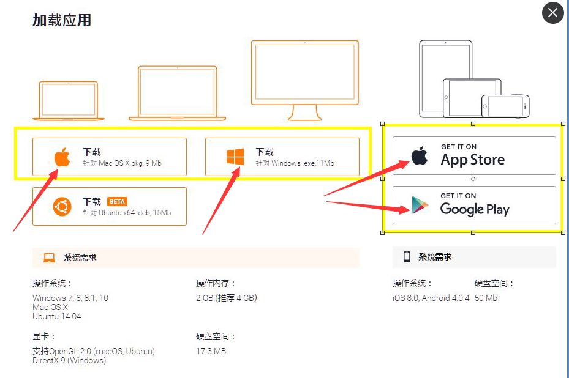Click '针对 Mac OS X.pkg, 9 Mb' text
Image resolution: width=569 pixels, height=378 pixels.
pos(122,163)
